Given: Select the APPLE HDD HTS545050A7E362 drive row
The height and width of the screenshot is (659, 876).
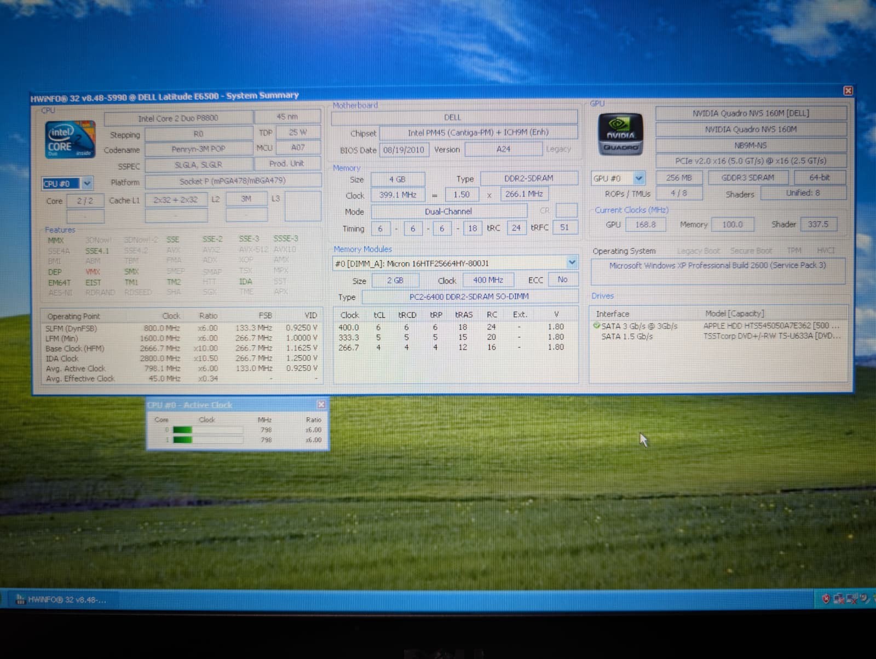Looking at the screenshot, I should [x=718, y=326].
